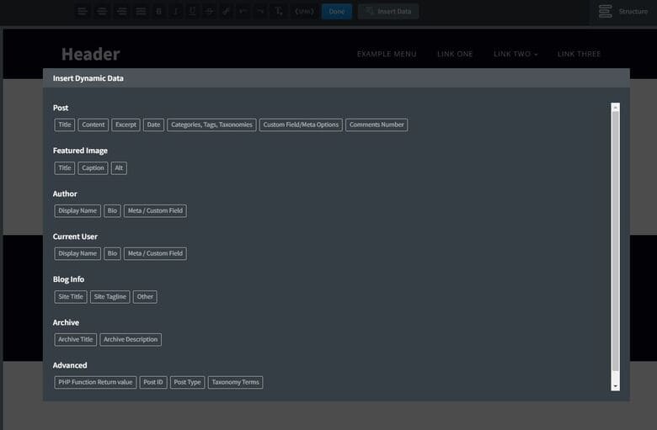
Task: Wrap selection in span tag
Action: (304, 11)
